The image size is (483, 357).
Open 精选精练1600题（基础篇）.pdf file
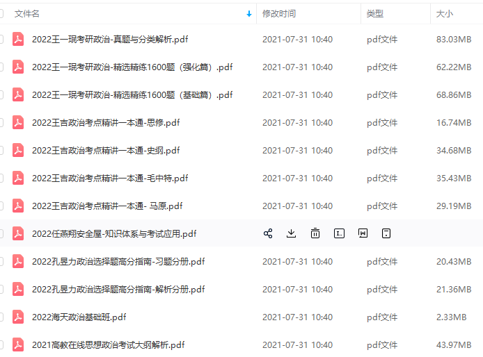[132, 95]
